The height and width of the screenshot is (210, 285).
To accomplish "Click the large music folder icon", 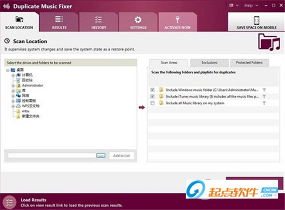I will point(269,42).
